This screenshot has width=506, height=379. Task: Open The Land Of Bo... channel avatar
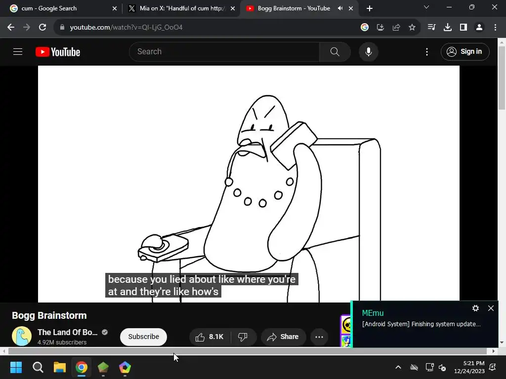(x=22, y=336)
